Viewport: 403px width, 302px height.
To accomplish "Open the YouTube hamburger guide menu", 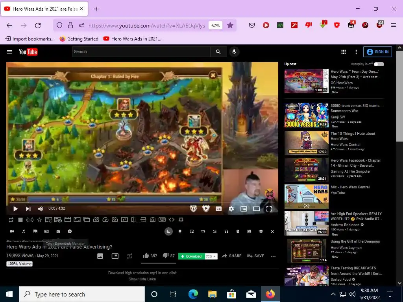I will (9, 52).
